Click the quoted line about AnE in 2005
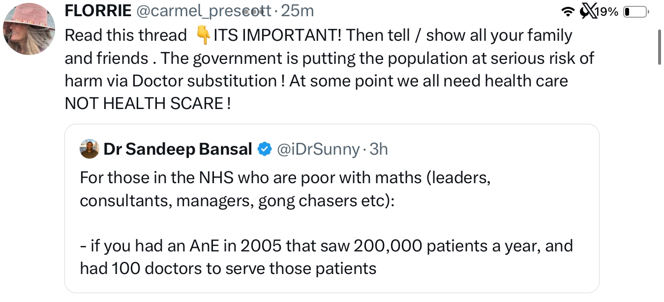Viewport: 664px width, 302px height. (x=326, y=257)
